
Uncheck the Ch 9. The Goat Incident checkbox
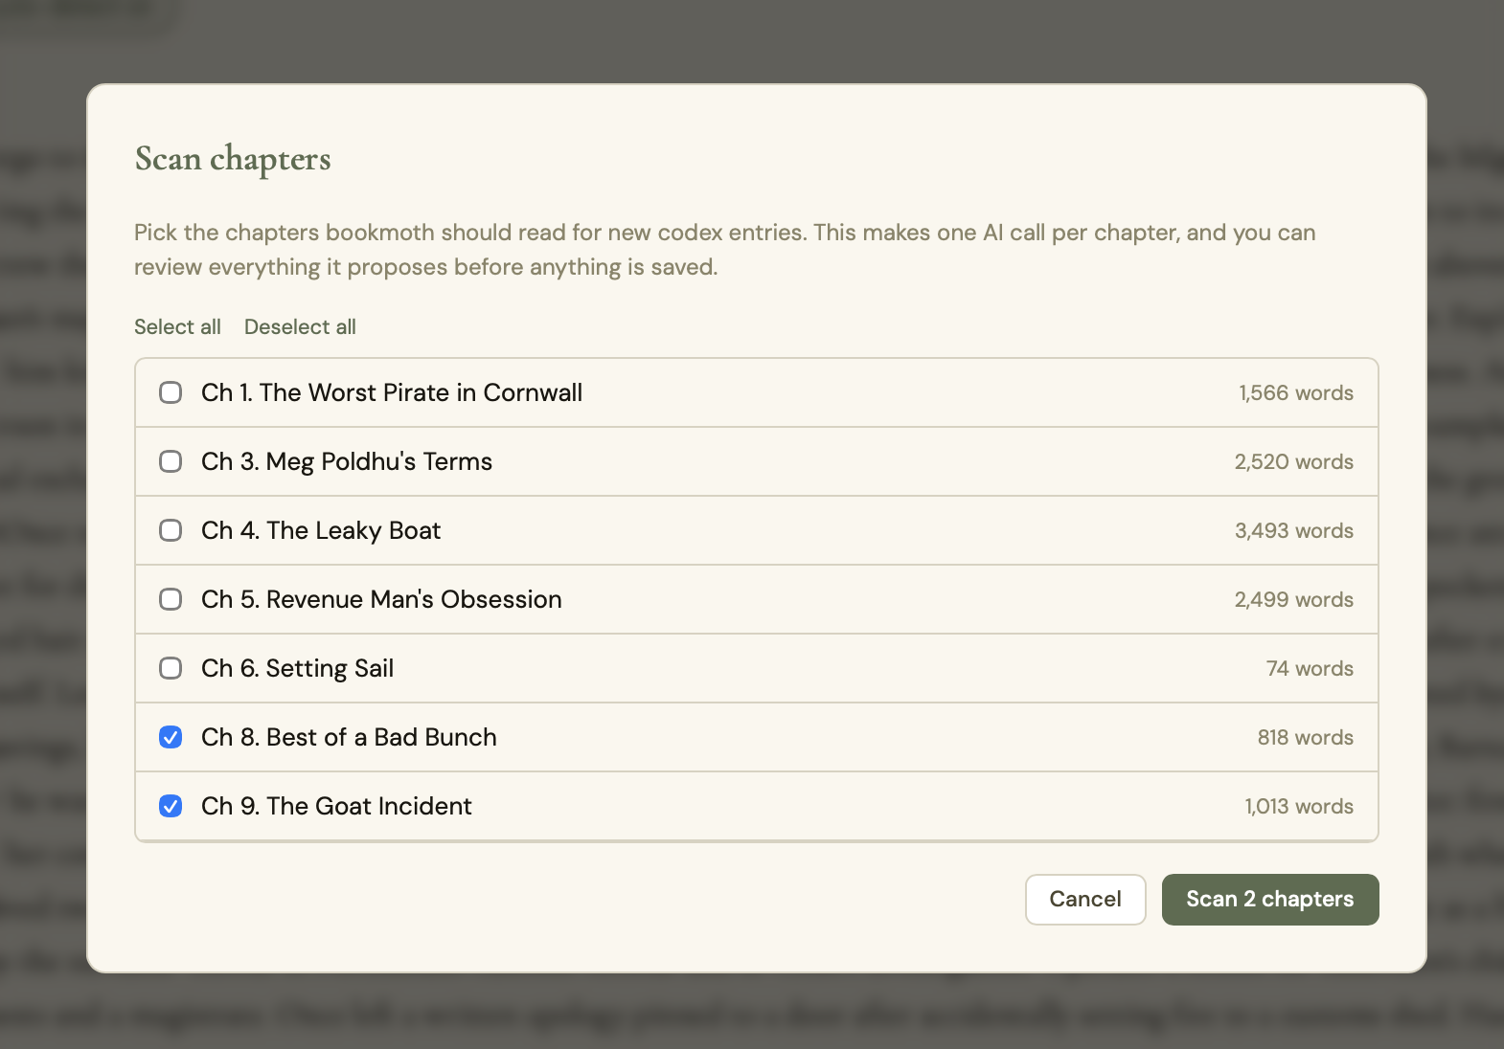click(x=171, y=806)
